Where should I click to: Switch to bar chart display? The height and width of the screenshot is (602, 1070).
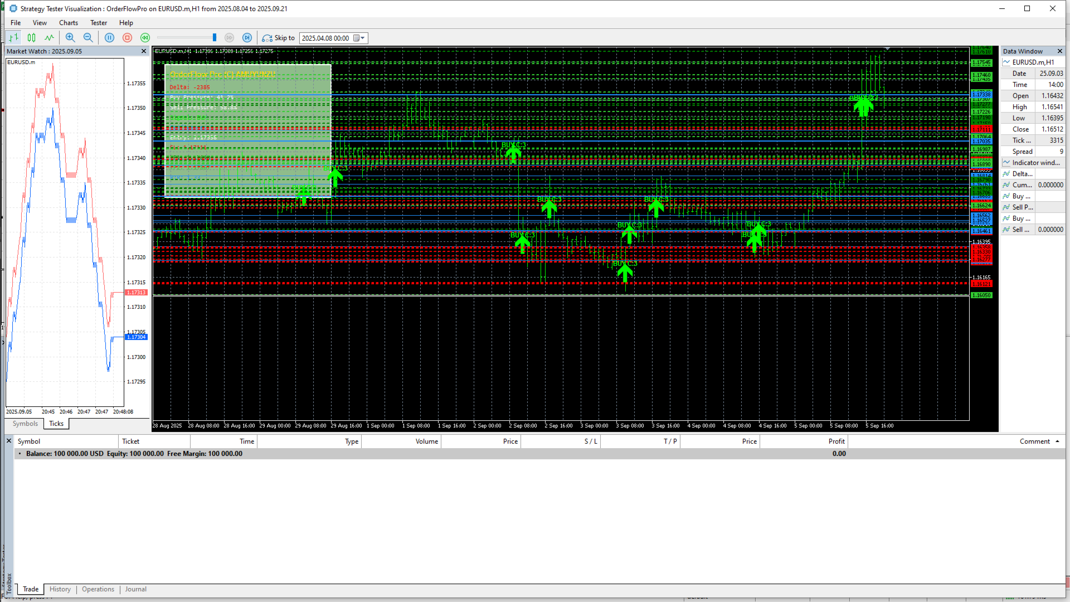click(14, 38)
